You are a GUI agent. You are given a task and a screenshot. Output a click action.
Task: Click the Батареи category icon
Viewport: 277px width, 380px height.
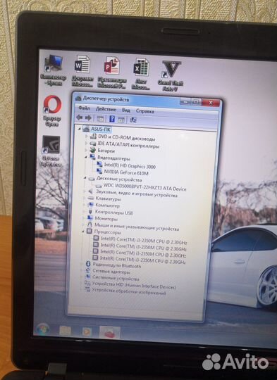point(92,151)
